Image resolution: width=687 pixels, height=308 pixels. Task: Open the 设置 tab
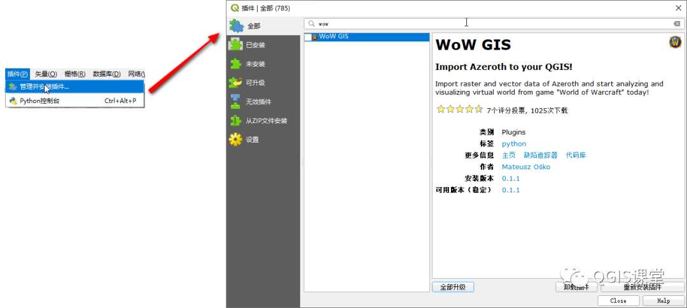pyautogui.click(x=263, y=140)
